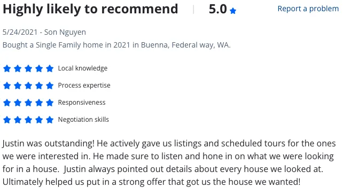The width and height of the screenshot is (343, 195).
Task: Click the review paragraph starting Justin was outstanding
Action: click(169, 162)
